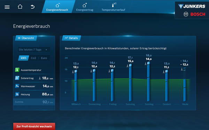Image resolution: width=209 pixels, height=130 pixels.
Task: Click the value ~12,5 above Heute
Action: point(184,64)
